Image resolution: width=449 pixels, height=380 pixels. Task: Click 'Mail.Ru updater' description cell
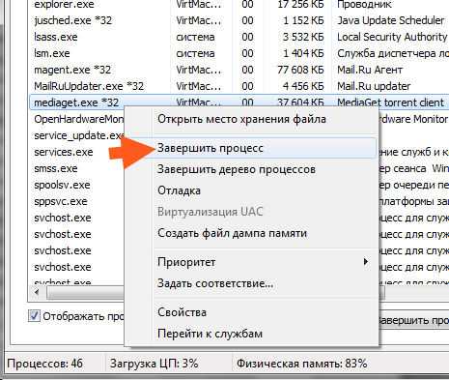[x=374, y=86]
